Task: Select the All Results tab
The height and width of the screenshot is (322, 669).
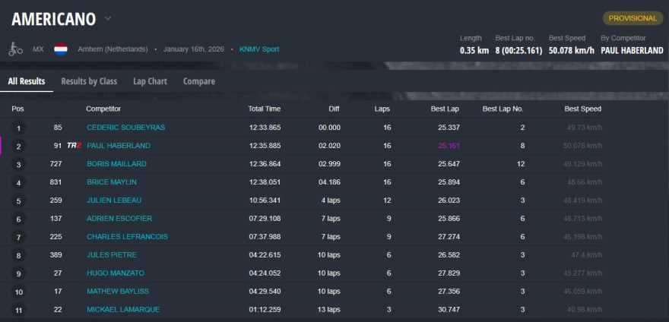Action: click(x=27, y=81)
